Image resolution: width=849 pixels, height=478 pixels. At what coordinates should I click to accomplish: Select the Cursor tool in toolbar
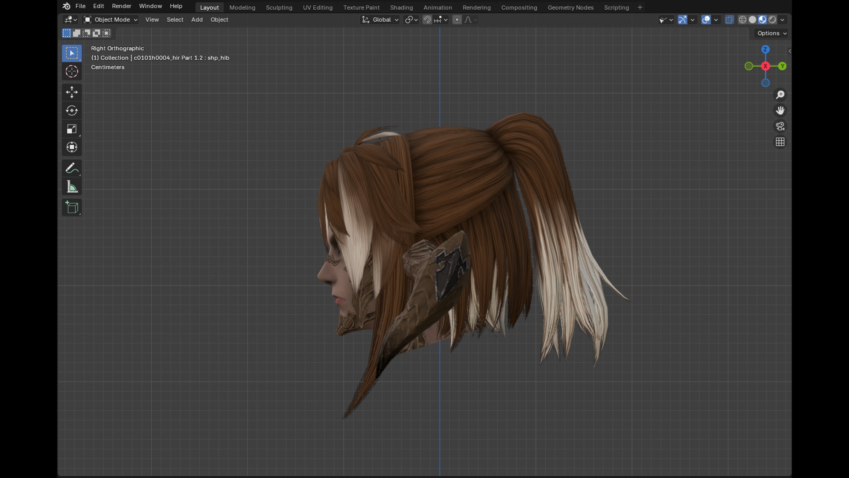72,72
